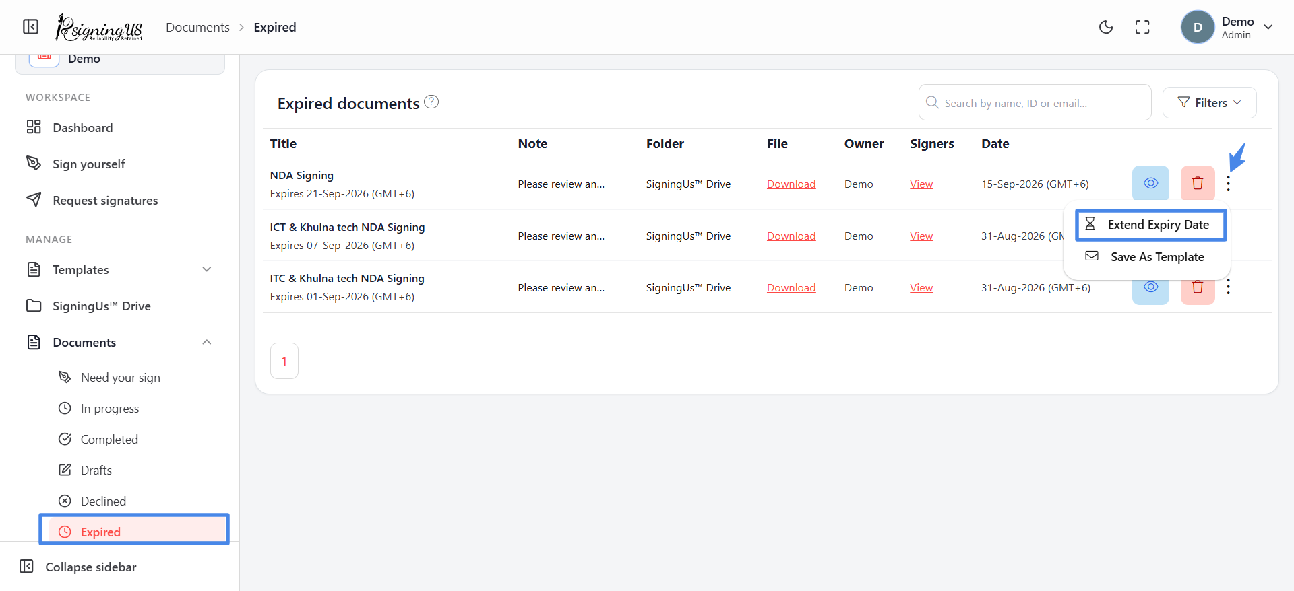Choose Save As Template option

click(1147, 256)
